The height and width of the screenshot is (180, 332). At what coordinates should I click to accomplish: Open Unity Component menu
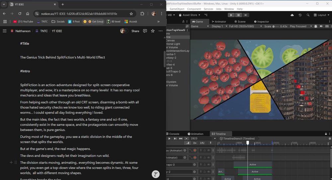[x=194, y=9]
